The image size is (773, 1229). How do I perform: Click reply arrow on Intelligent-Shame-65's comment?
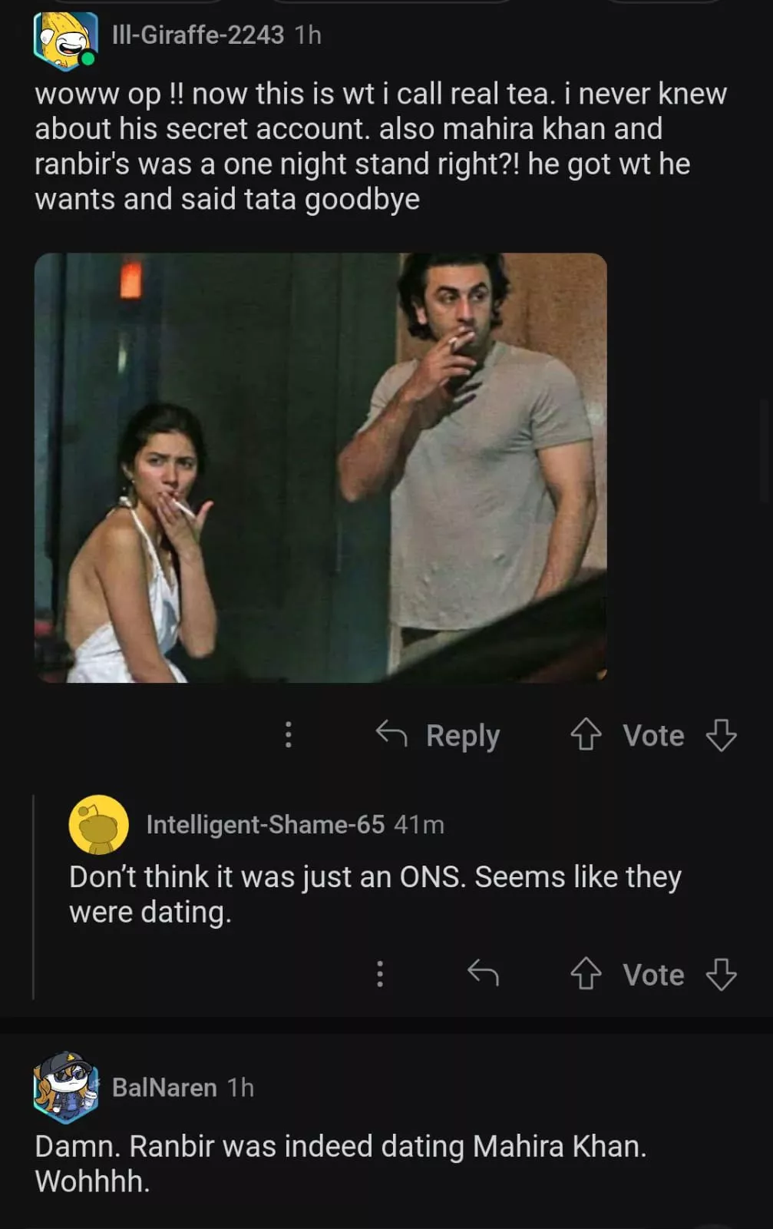click(x=483, y=974)
